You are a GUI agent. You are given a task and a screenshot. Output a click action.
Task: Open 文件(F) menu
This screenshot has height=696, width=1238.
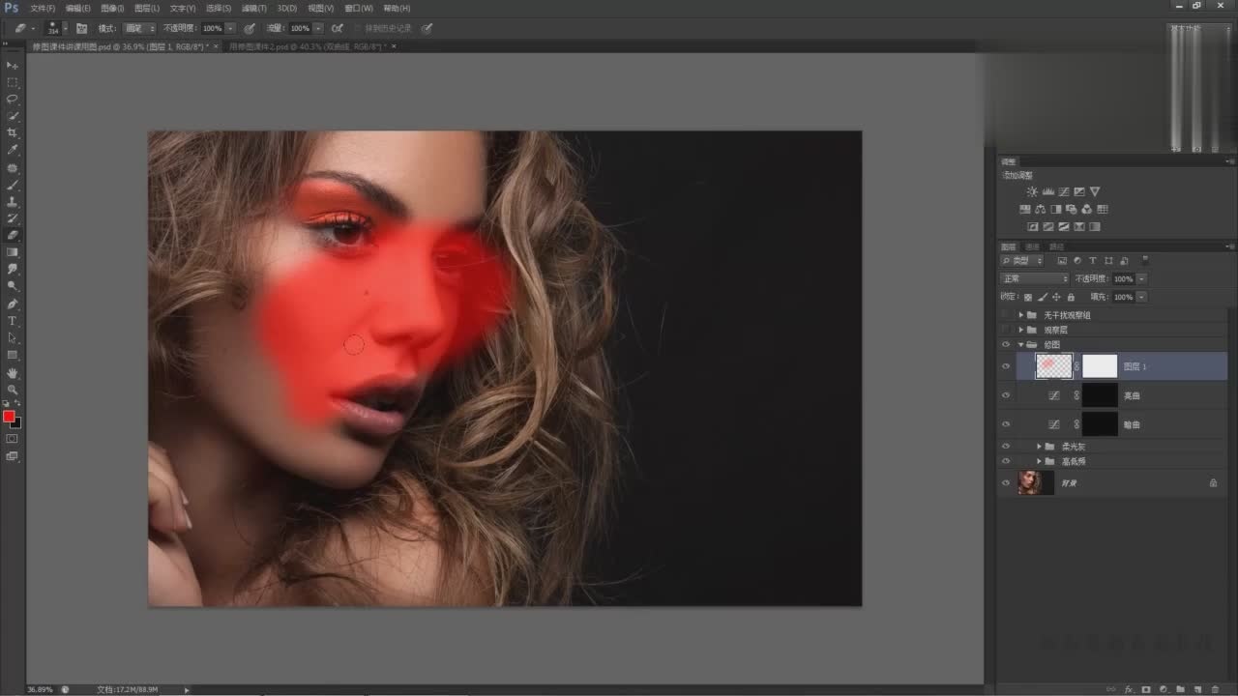(43, 8)
